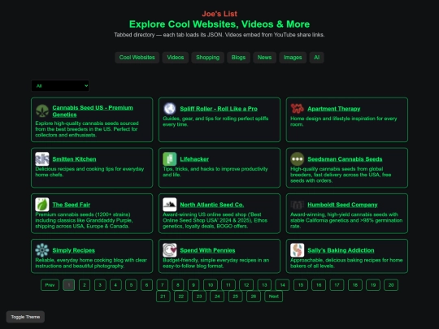Go to the News tab

click(x=264, y=58)
